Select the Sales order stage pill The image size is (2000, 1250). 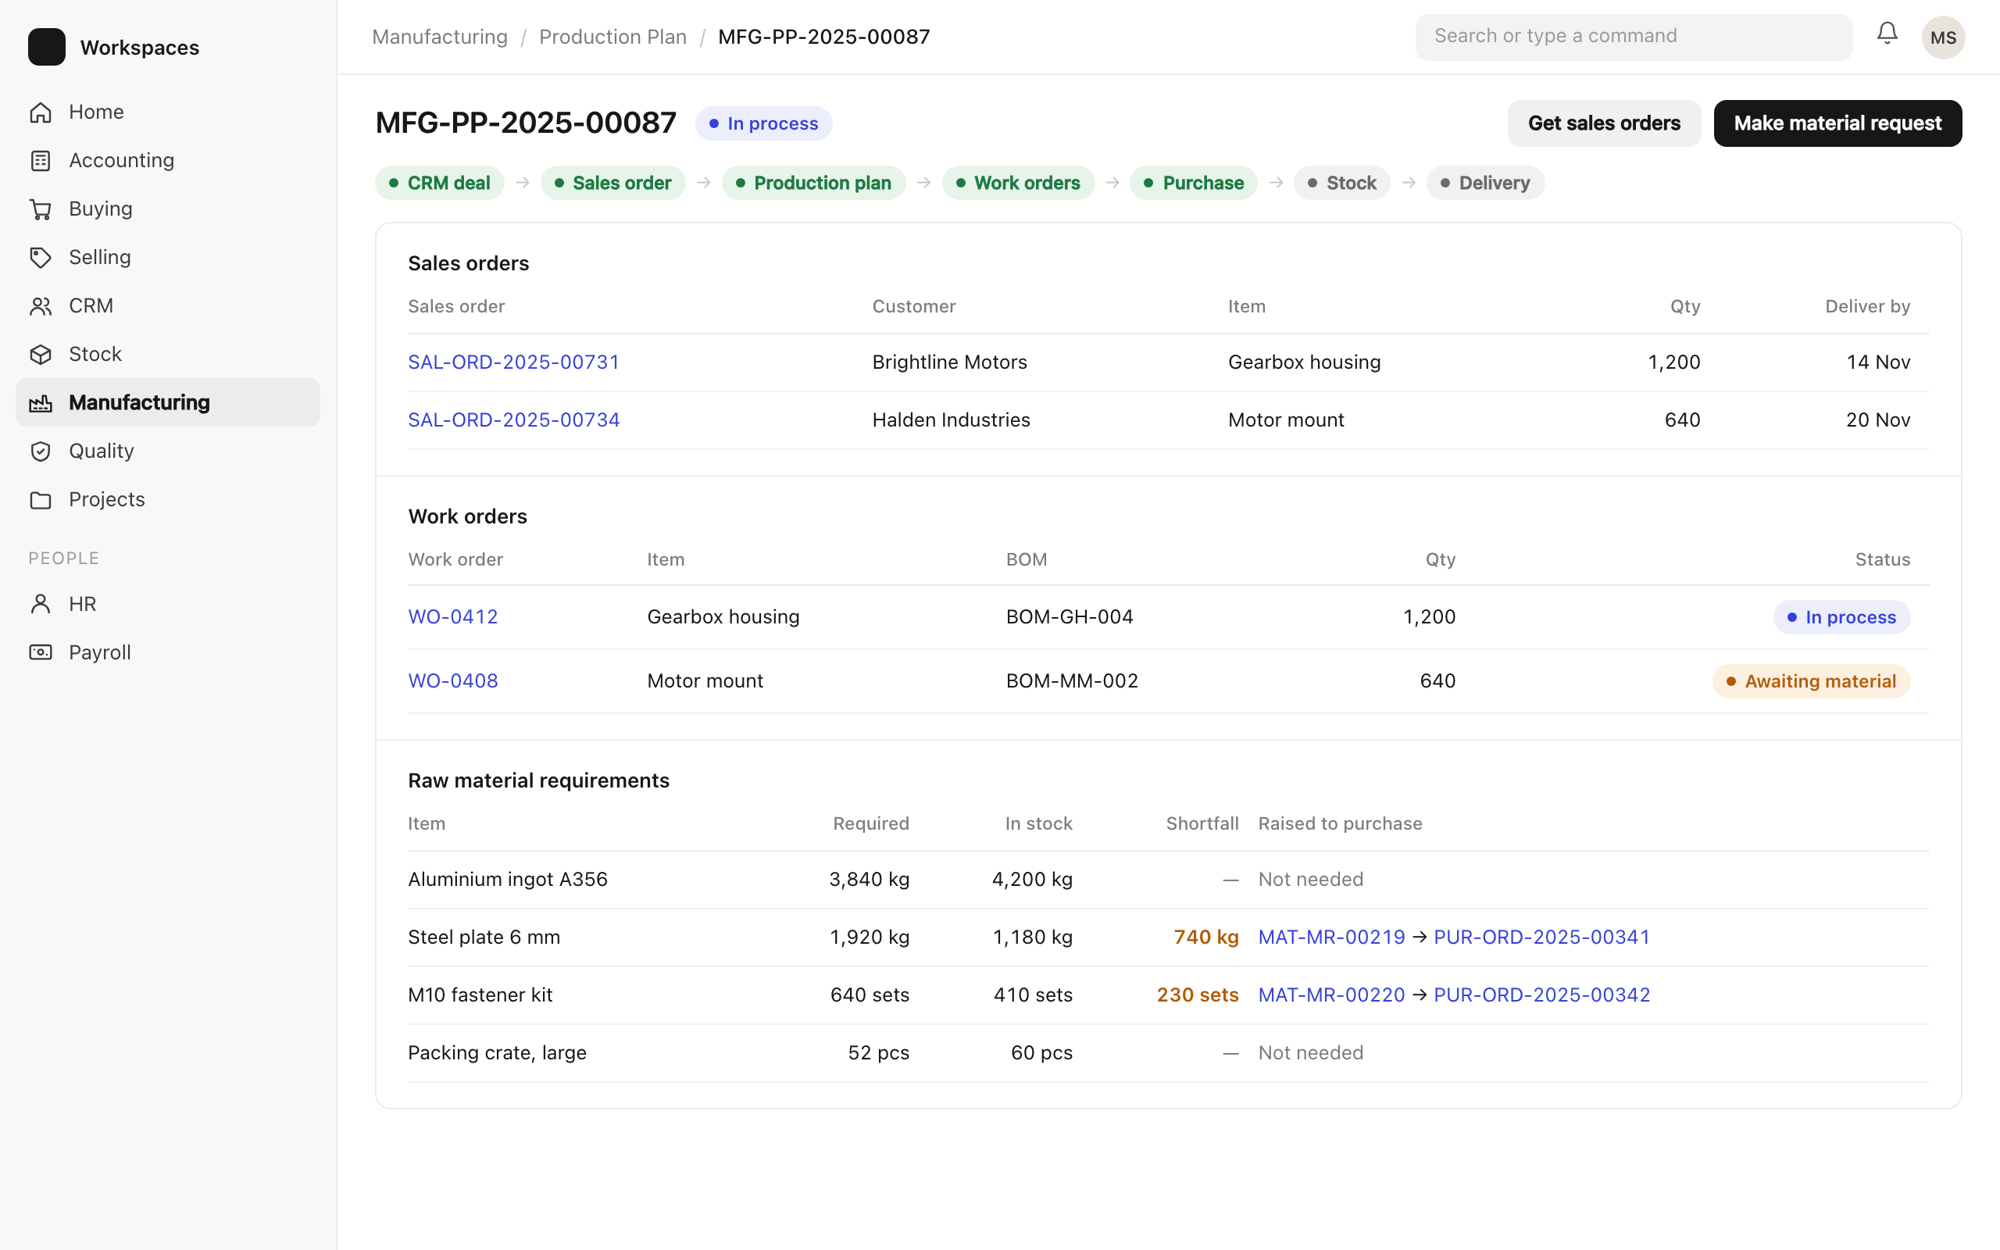point(612,183)
